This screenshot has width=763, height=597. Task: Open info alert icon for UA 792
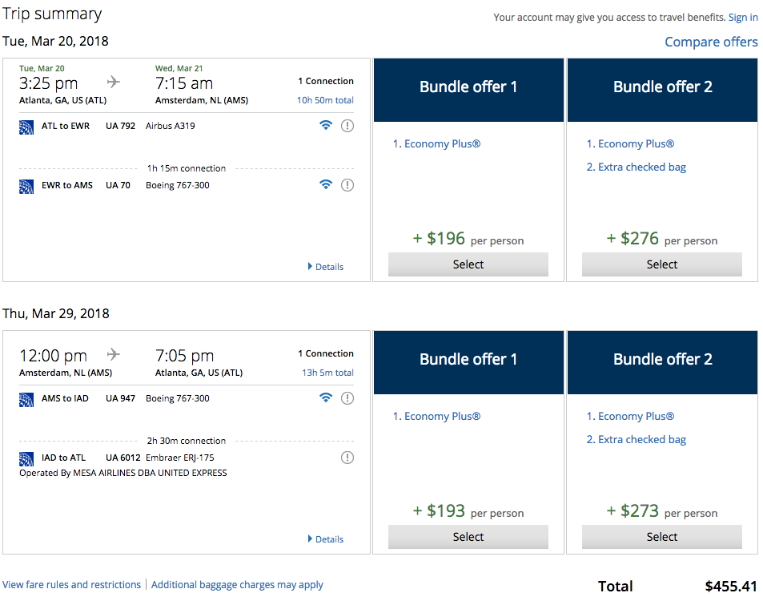347,126
